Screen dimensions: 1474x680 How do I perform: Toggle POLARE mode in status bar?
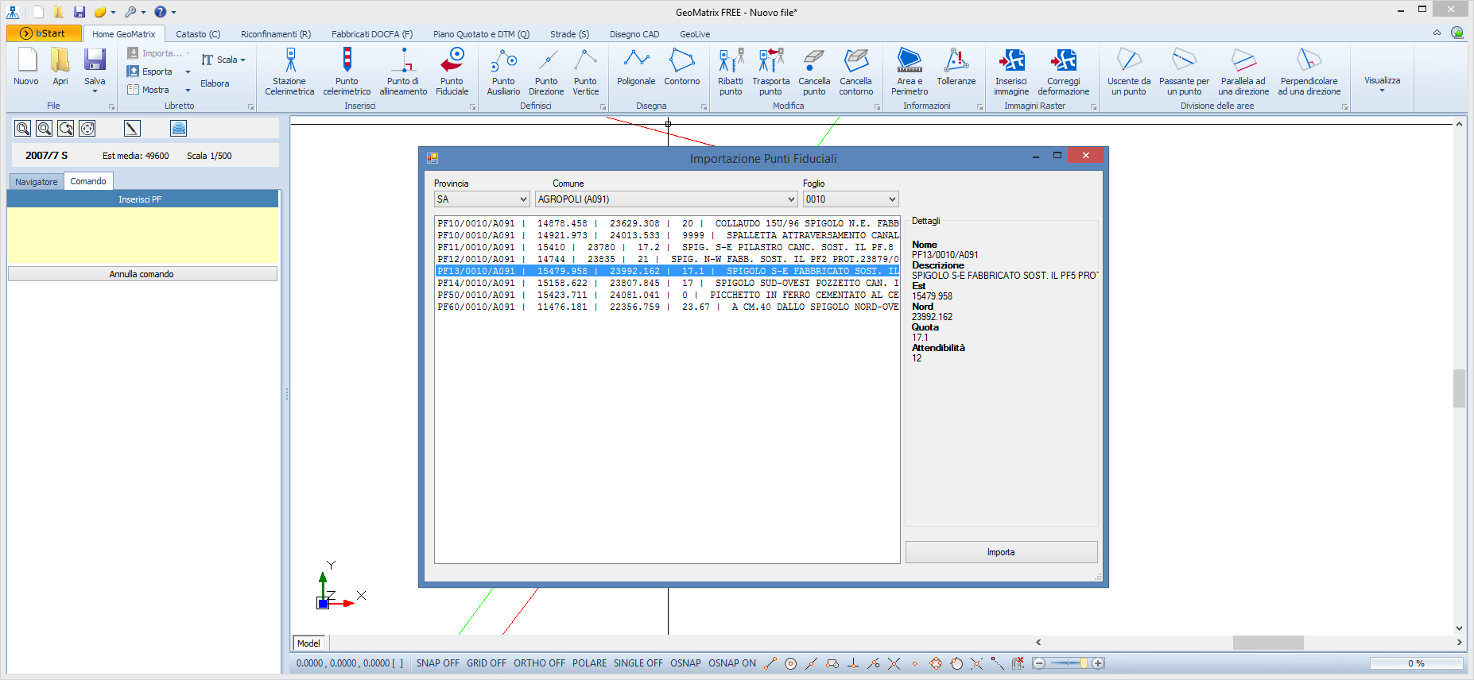tap(589, 663)
